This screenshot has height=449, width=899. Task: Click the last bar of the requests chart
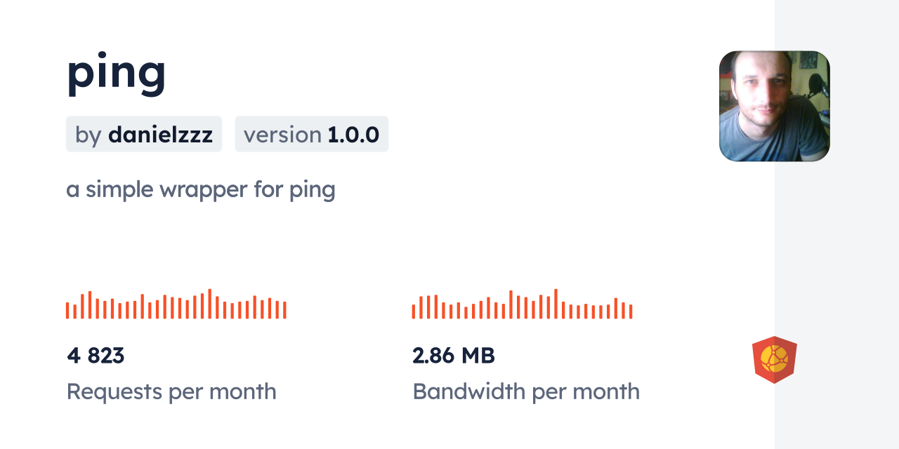[284, 310]
